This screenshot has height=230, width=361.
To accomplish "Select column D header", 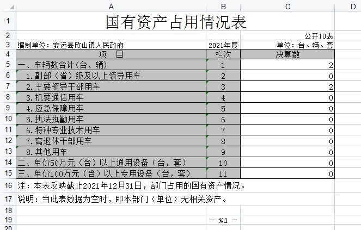I will point(352,6).
